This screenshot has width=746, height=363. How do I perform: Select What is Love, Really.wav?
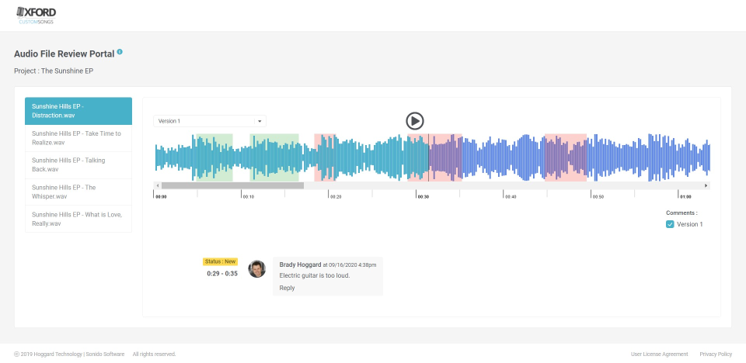[x=78, y=219]
